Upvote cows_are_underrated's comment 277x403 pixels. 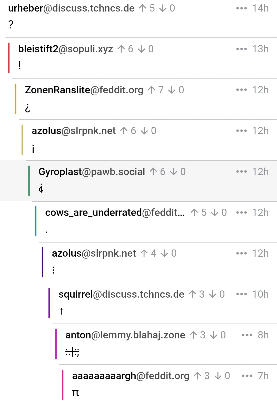coord(194,213)
